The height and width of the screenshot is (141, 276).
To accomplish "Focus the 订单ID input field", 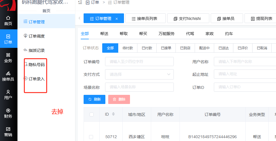I will point(245,87).
